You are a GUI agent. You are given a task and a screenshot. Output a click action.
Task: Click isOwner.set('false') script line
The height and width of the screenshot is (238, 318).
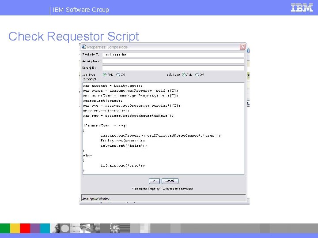[124, 145]
